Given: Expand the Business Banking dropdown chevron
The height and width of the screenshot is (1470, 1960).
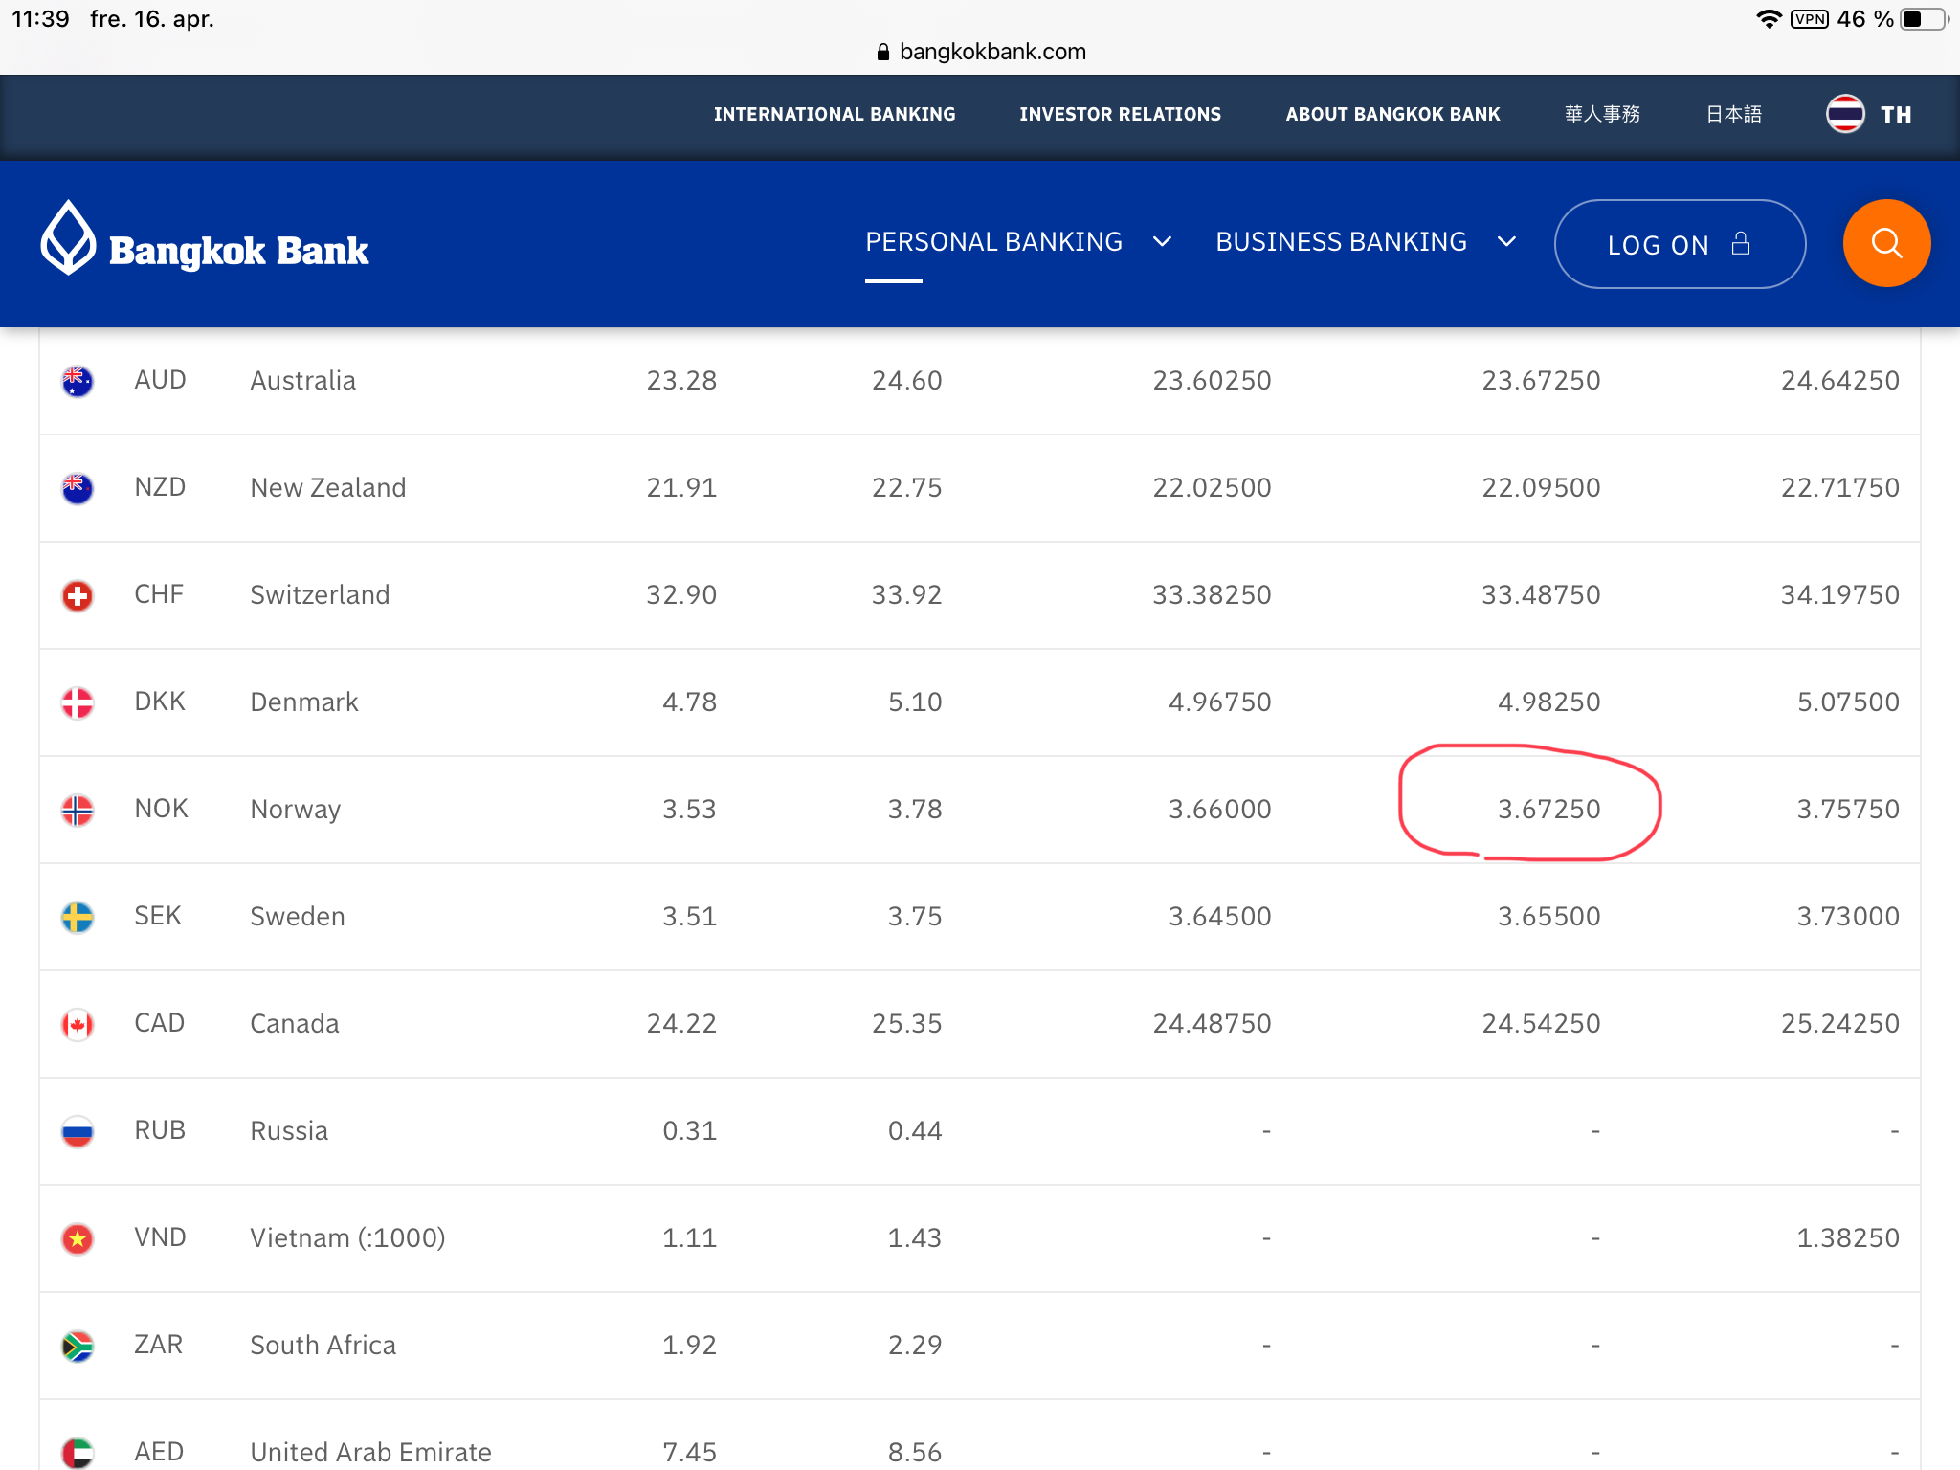Looking at the screenshot, I should point(1506,242).
